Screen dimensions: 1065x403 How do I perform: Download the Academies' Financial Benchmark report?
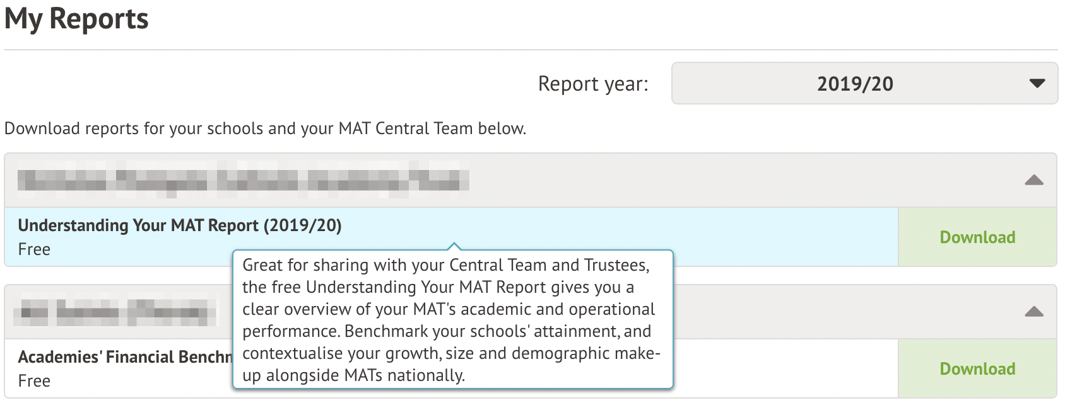tap(977, 369)
